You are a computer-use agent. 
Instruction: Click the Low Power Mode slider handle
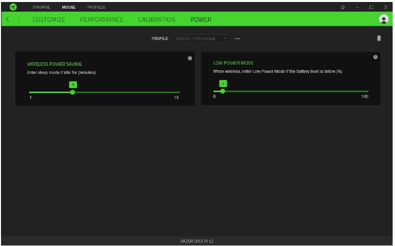(x=222, y=91)
